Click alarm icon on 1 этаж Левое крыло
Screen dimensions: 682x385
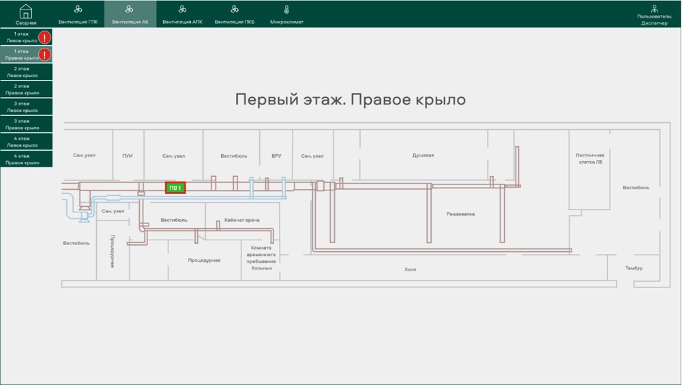pos(45,37)
